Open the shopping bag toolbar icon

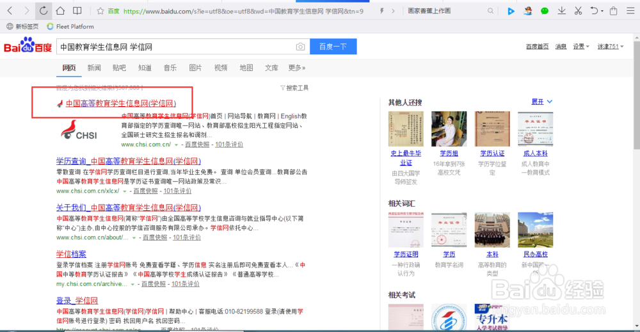pos(614,11)
